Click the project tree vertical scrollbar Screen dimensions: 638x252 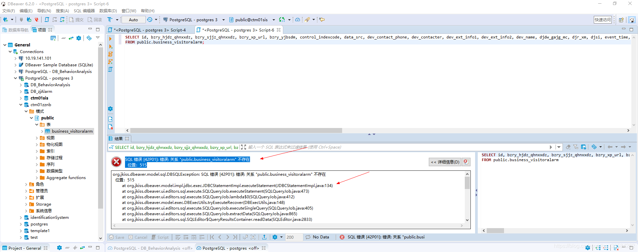pos(100,128)
